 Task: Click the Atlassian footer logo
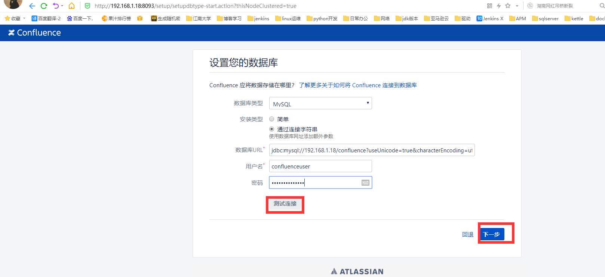357,271
